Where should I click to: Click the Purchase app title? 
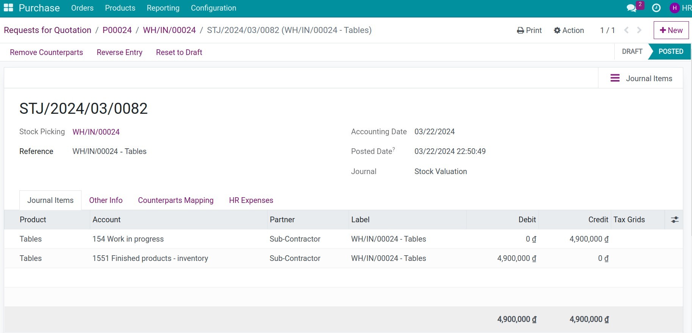pyautogui.click(x=39, y=8)
